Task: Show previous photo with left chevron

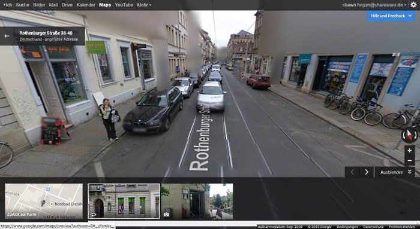Action: 352,172
